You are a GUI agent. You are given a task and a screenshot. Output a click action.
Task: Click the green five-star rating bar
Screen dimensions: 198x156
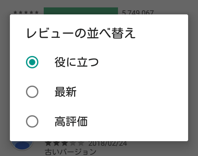[81, 11]
